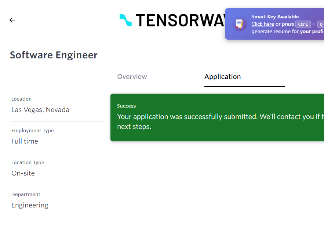Click the "Department" field label
This screenshot has height=246, width=324.
(26, 195)
